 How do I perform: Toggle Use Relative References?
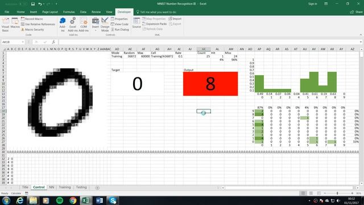coord(38,24)
